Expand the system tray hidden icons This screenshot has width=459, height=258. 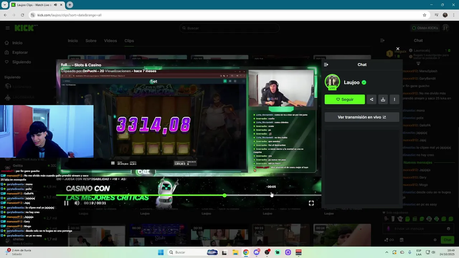(387, 252)
